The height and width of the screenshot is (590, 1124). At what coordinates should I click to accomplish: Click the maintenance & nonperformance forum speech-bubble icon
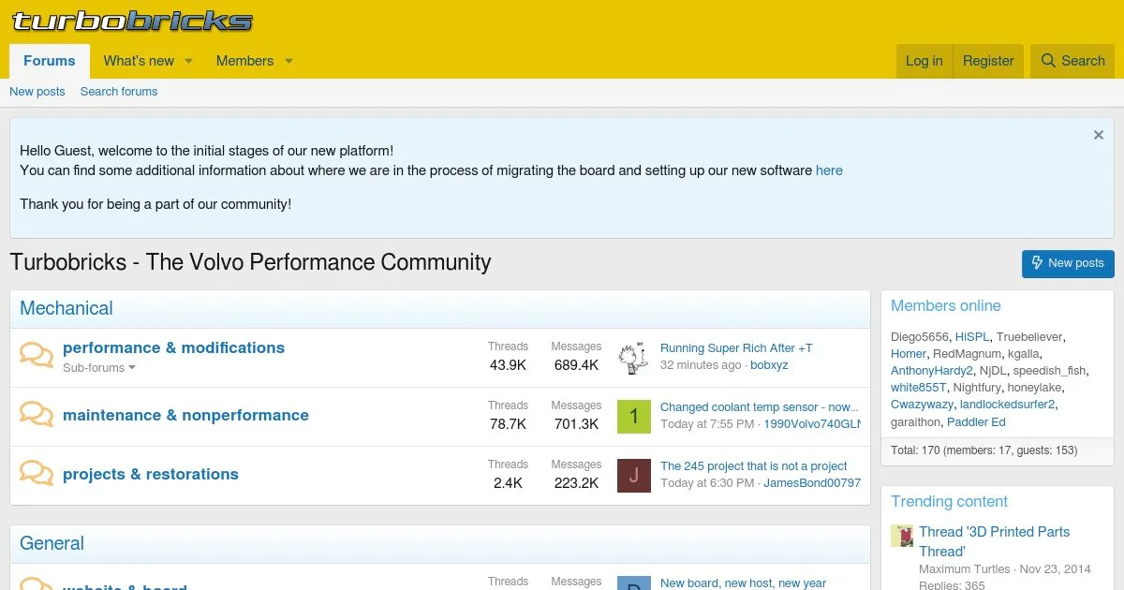click(37, 415)
